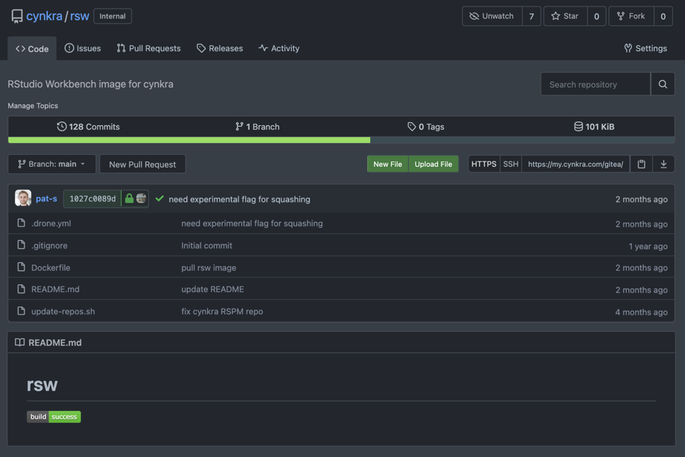This screenshot has width=685, height=457.
Task: Open pat-s user avatar
Action: point(23,199)
